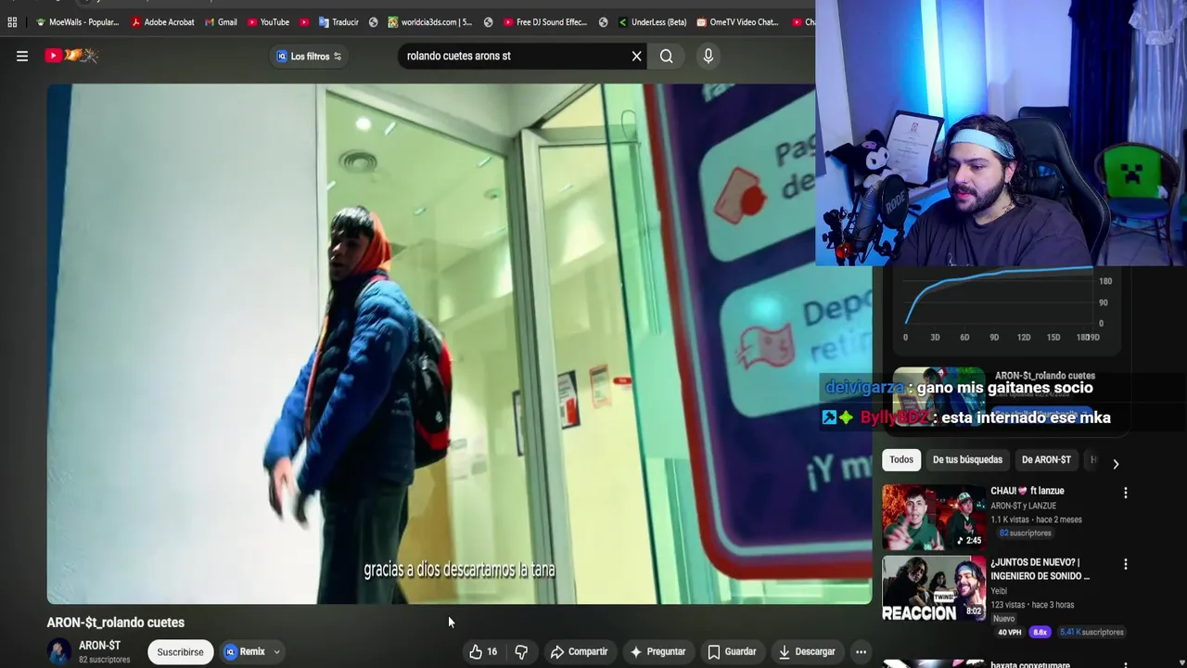Open the Preguntar AI button
The width and height of the screenshot is (1187, 668).
(x=657, y=652)
